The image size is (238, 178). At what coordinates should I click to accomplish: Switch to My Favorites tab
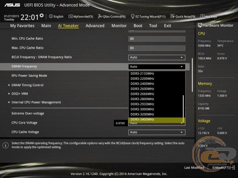(x=22, y=26)
